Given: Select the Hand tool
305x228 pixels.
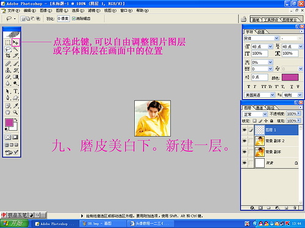Looking at the screenshot, I should click(8, 112).
